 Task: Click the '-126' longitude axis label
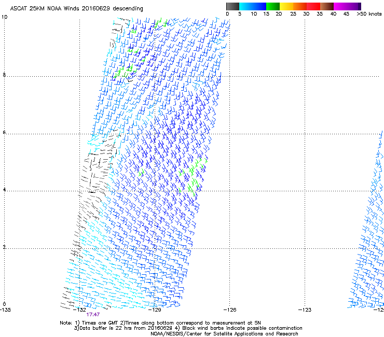click(230, 310)
